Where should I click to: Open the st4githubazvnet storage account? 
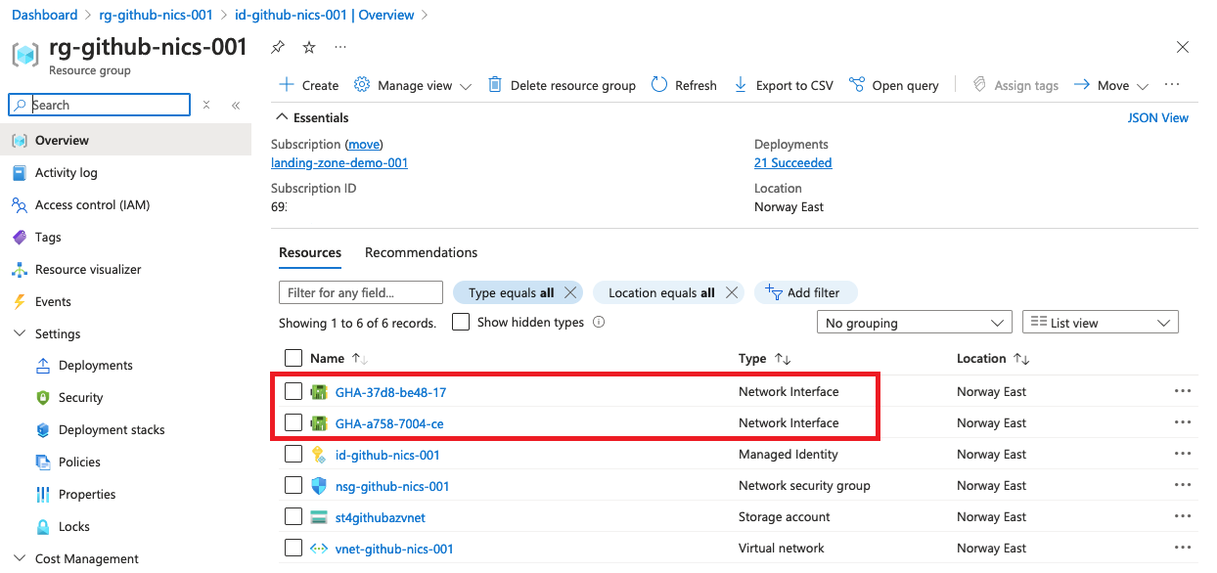click(381, 517)
